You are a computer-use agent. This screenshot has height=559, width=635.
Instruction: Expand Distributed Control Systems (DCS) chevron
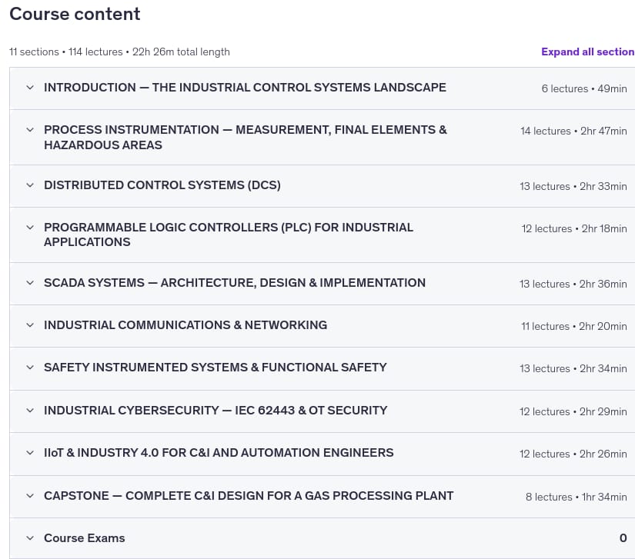[x=30, y=185]
